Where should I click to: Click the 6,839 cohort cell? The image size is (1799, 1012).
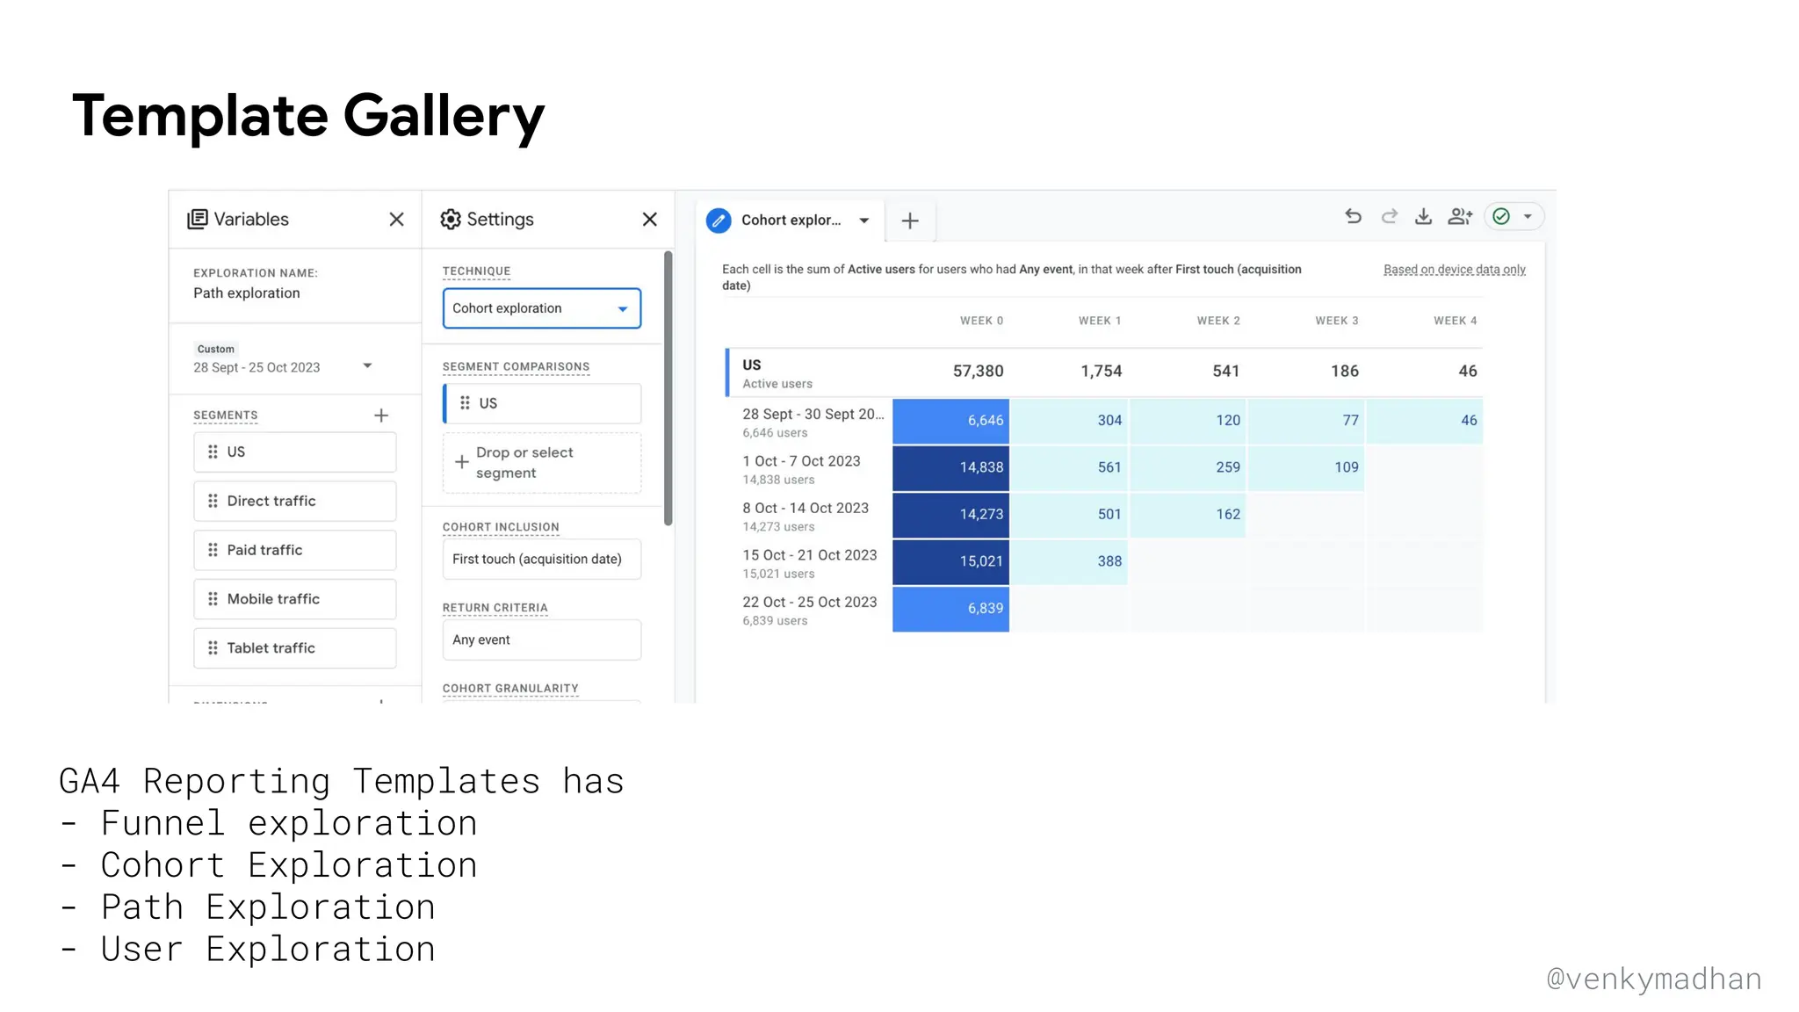pos(950,609)
